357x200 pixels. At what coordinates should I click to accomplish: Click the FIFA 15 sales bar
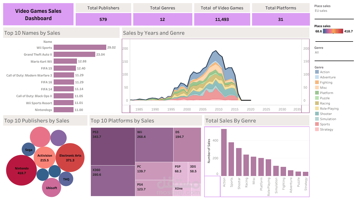65,68
